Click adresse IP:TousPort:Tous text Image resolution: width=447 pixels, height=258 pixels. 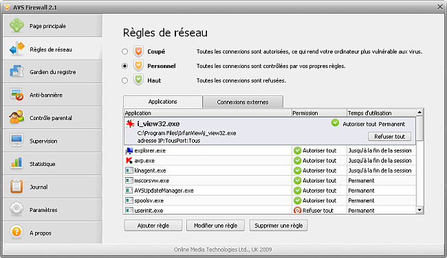click(x=168, y=141)
